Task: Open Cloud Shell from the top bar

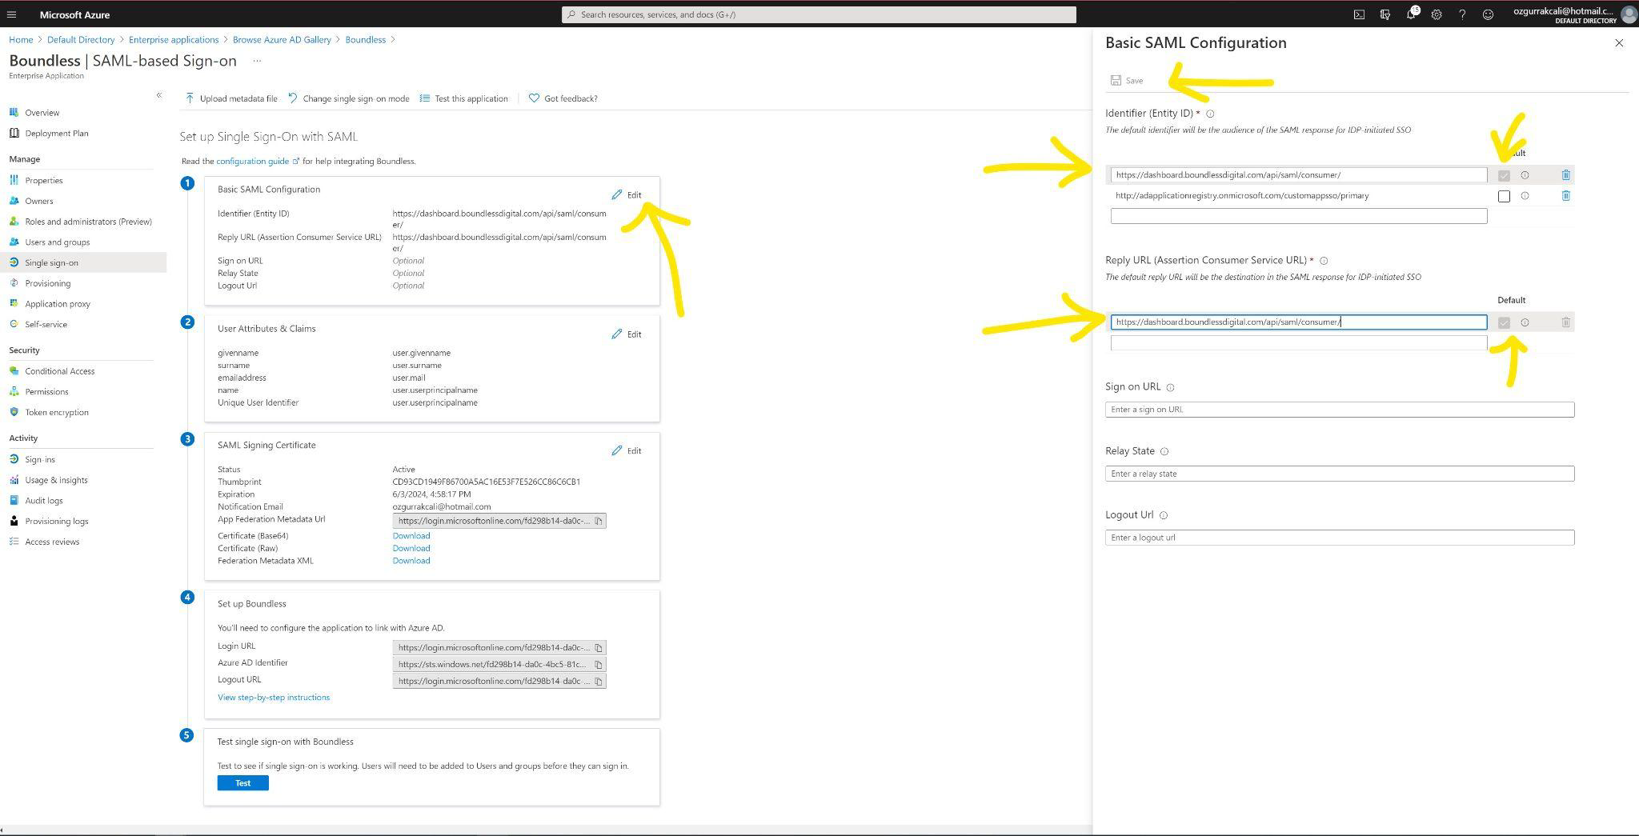Action: [1359, 14]
